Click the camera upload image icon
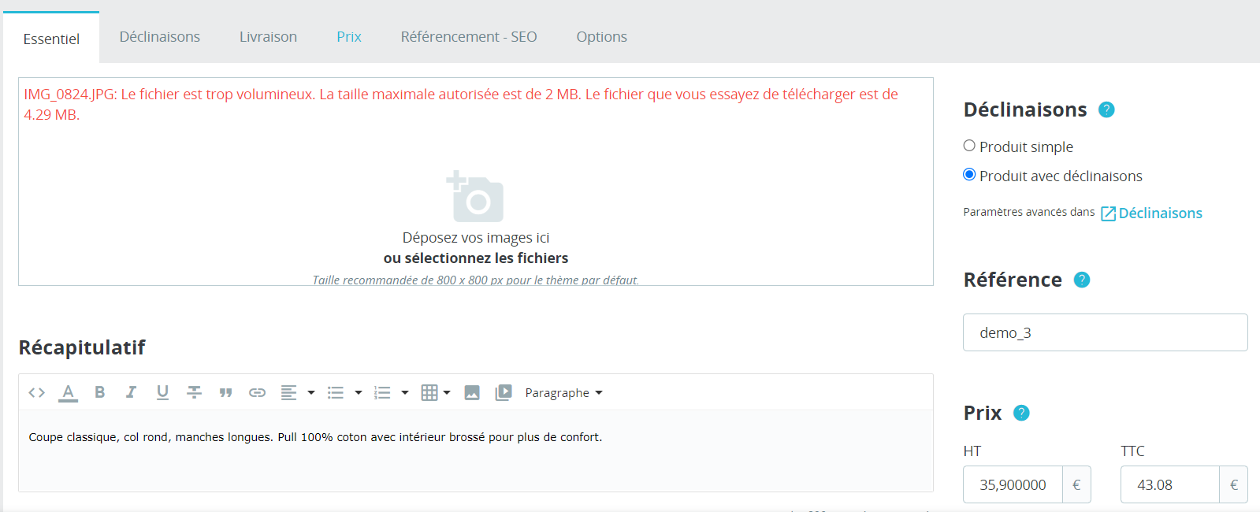This screenshot has height=512, width=1260. click(x=475, y=196)
